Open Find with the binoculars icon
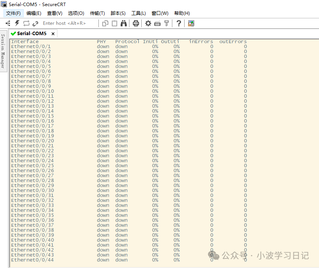The width and height of the screenshot is (319, 268). 124,23
